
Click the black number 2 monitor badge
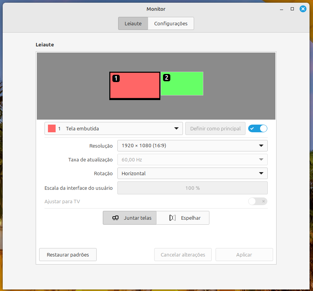coord(166,78)
